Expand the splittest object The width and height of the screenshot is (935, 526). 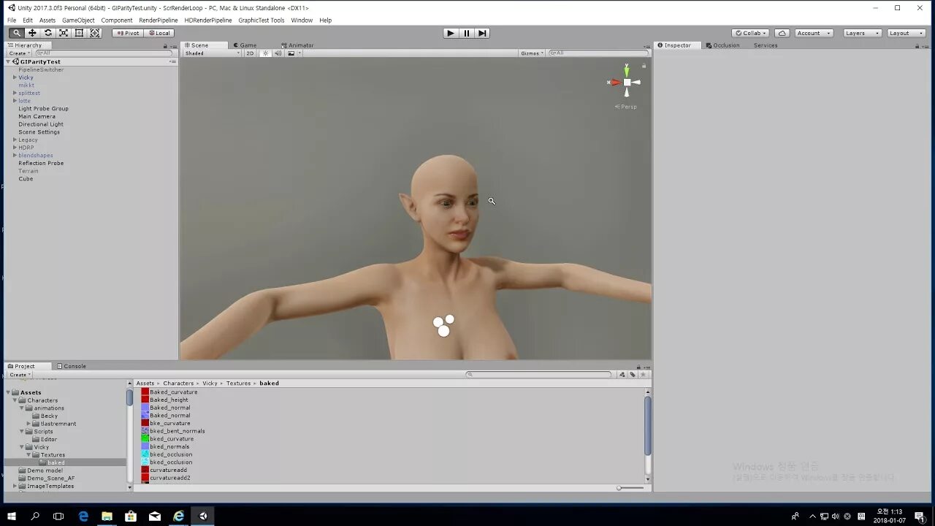point(15,93)
